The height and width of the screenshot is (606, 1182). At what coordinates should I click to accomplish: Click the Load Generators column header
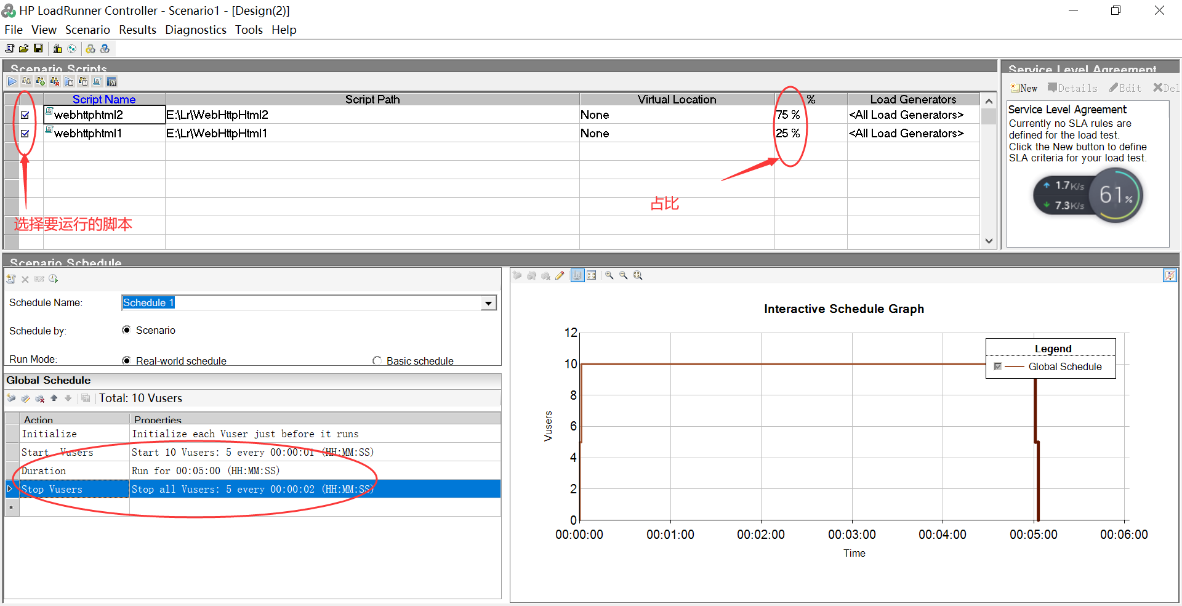[913, 99]
